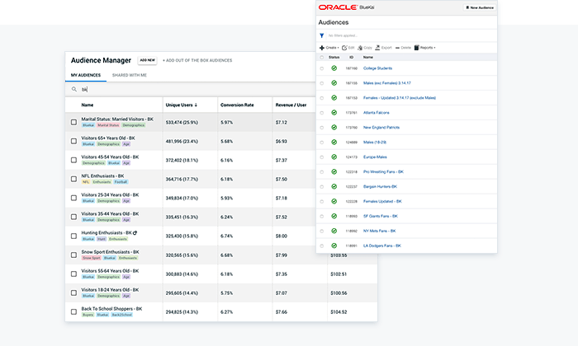
Task: Click the Delete minus icon in BlueKai toolbar
Action: (397, 48)
